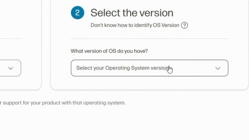This screenshot has height=140, width=249.
Task: Click the What version of OS do you have label
Action: tap(109, 51)
